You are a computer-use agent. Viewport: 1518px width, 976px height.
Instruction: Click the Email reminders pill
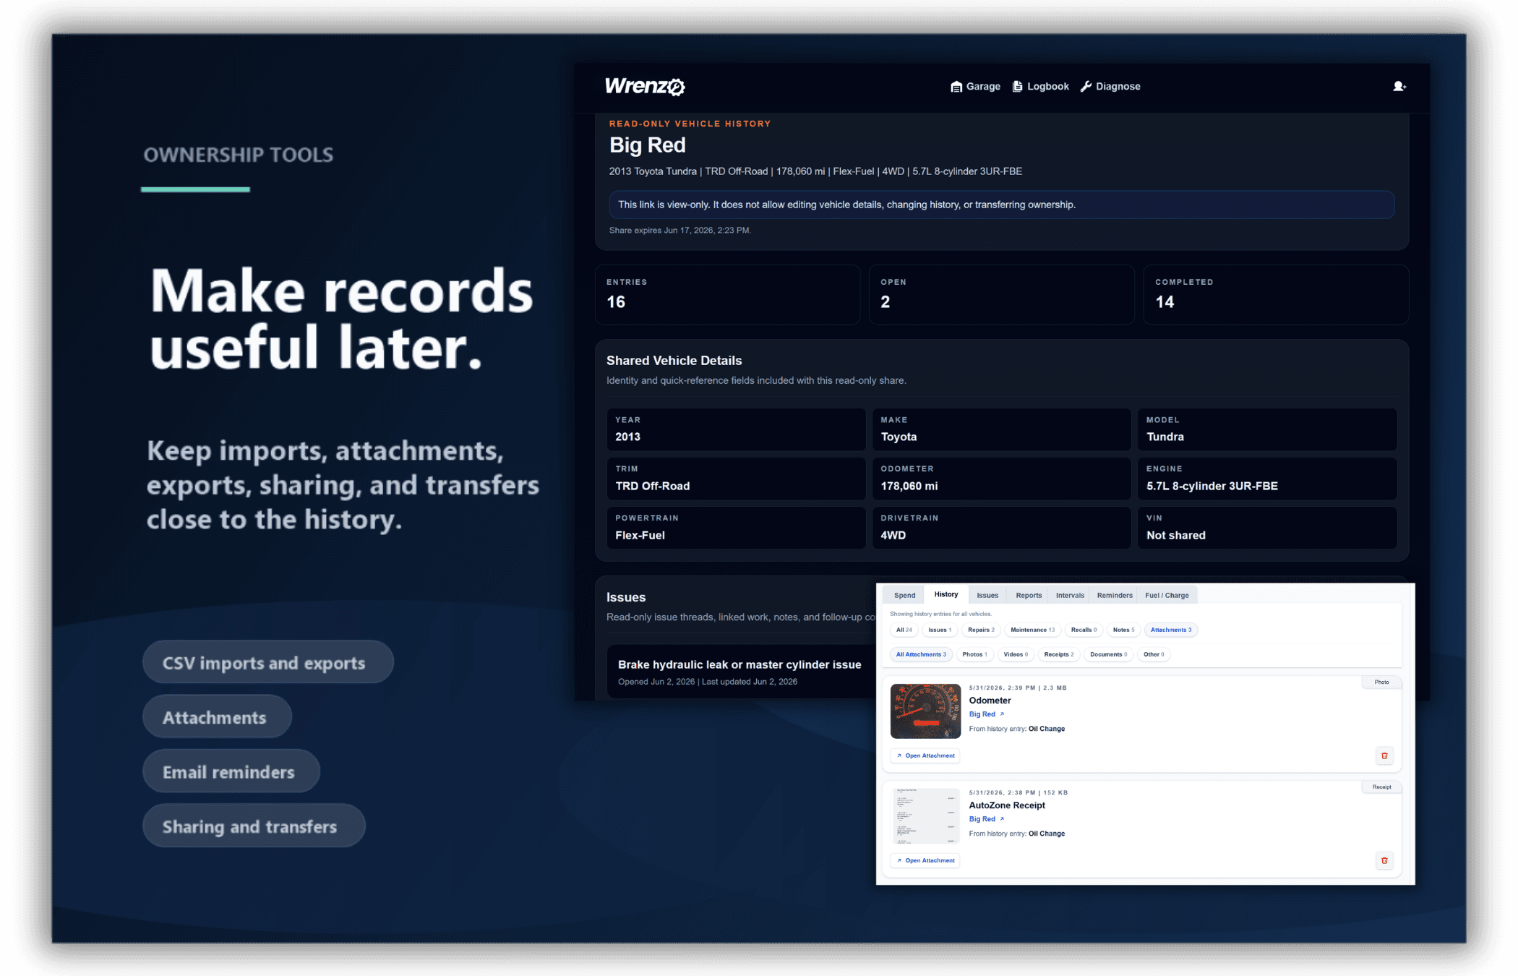(x=231, y=771)
